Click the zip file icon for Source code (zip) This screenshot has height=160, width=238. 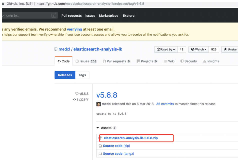(100, 146)
